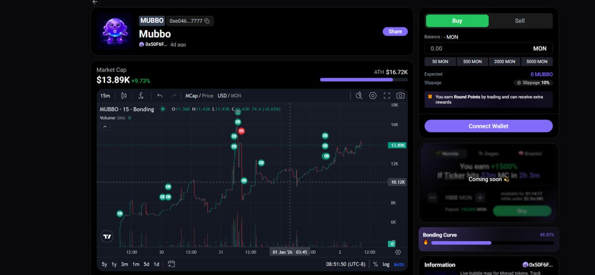Set range to 5d

point(146,264)
